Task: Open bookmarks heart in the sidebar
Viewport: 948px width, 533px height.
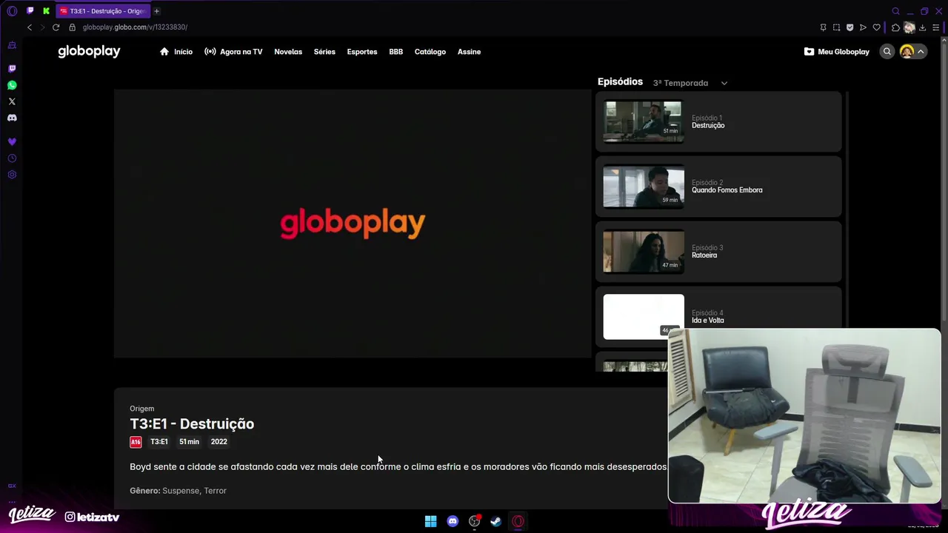Action: pos(12,141)
